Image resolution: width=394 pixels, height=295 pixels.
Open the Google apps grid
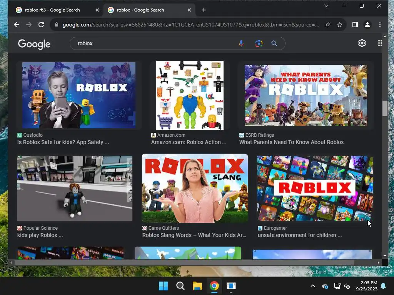[380, 43]
